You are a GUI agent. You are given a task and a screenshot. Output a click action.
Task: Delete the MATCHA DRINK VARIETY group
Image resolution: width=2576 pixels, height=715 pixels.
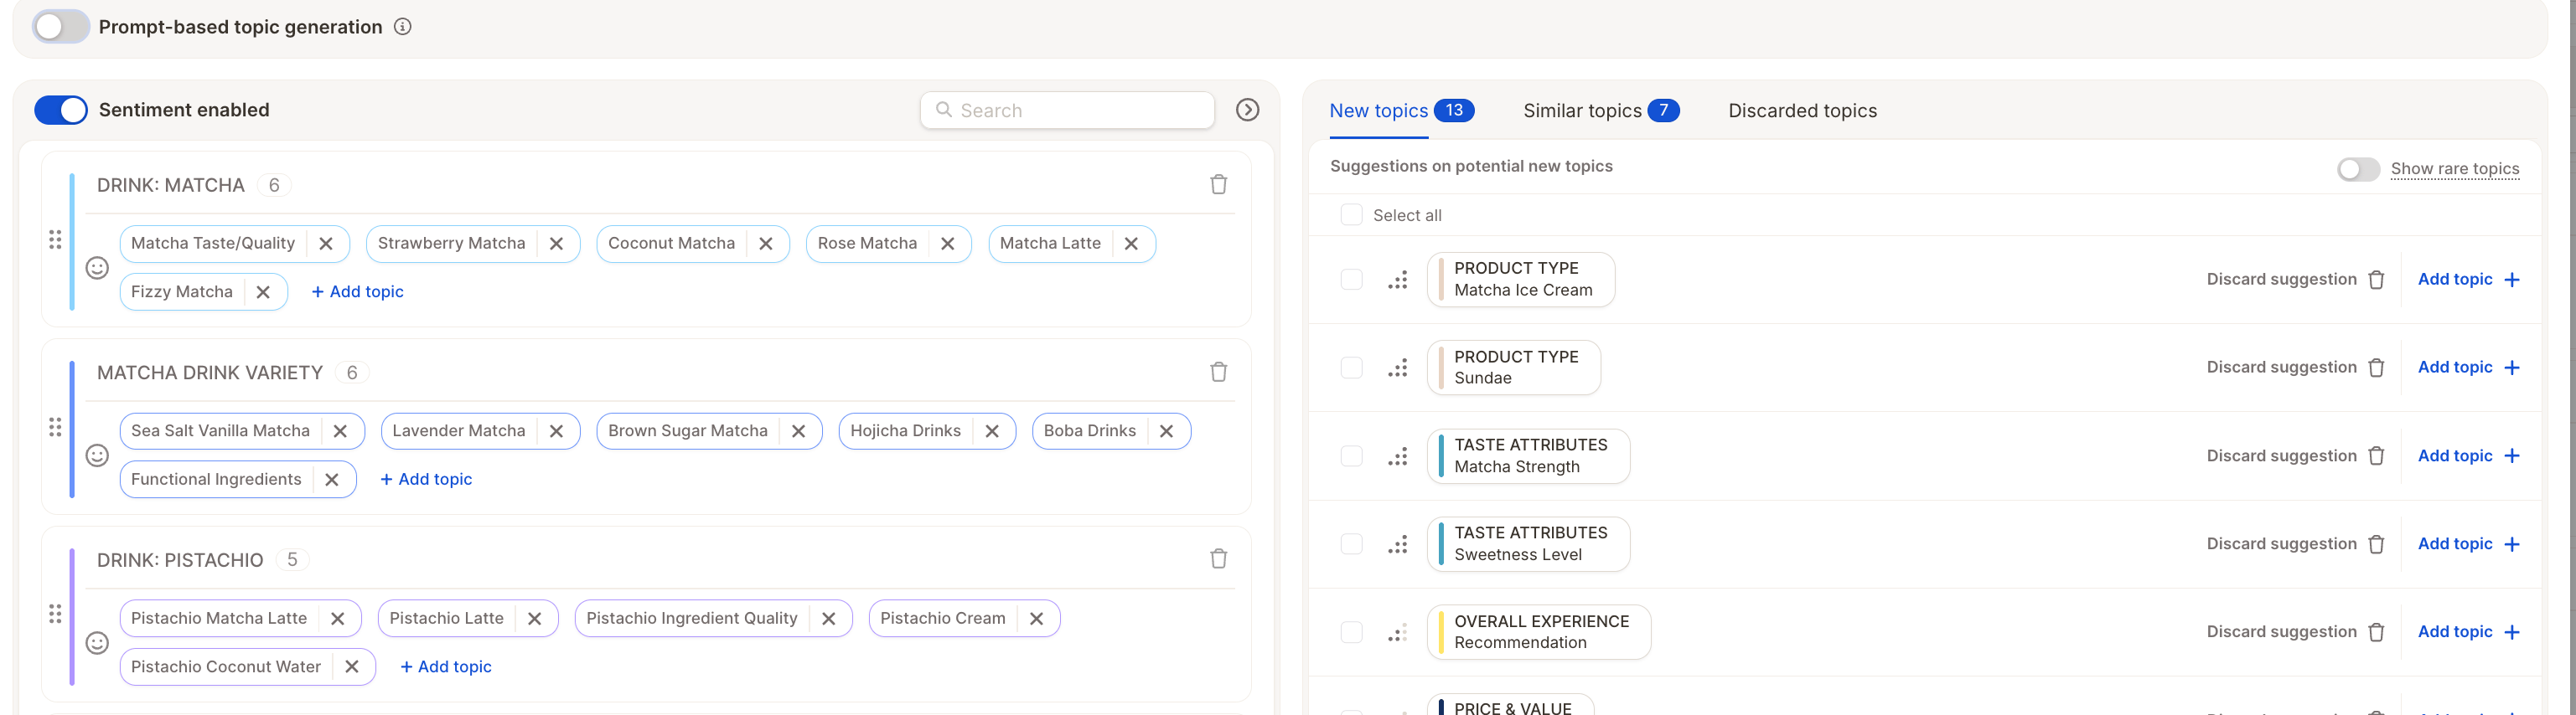click(x=1218, y=373)
